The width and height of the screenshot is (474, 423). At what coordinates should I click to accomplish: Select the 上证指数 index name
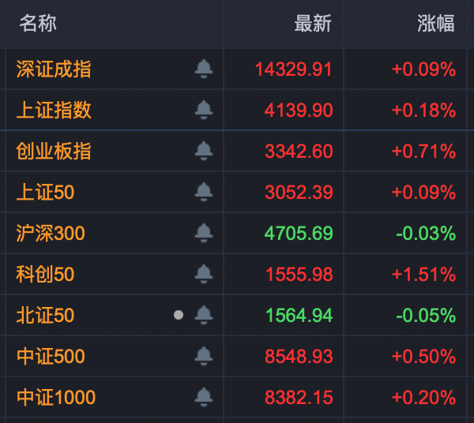54,110
